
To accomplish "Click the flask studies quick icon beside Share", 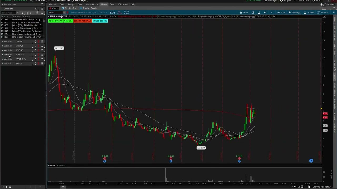I will point(259,12).
